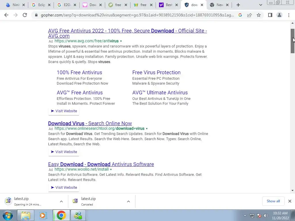This screenshot has width=295, height=221.
Task: Click the scrollbar up arrow
Action: (x=292, y=23)
